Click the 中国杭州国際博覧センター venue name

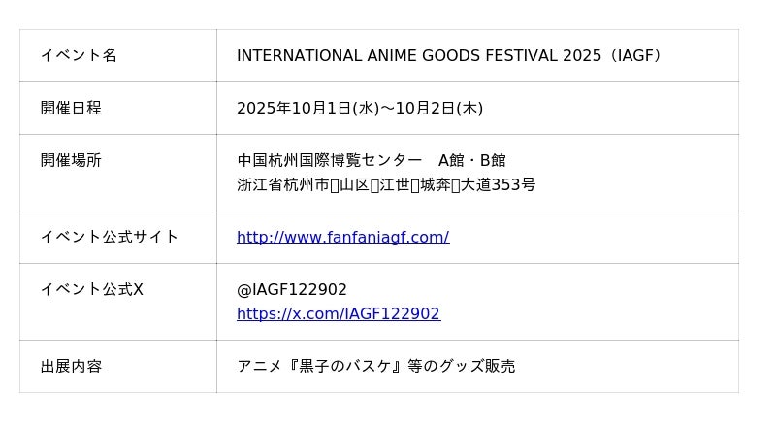pos(330,160)
